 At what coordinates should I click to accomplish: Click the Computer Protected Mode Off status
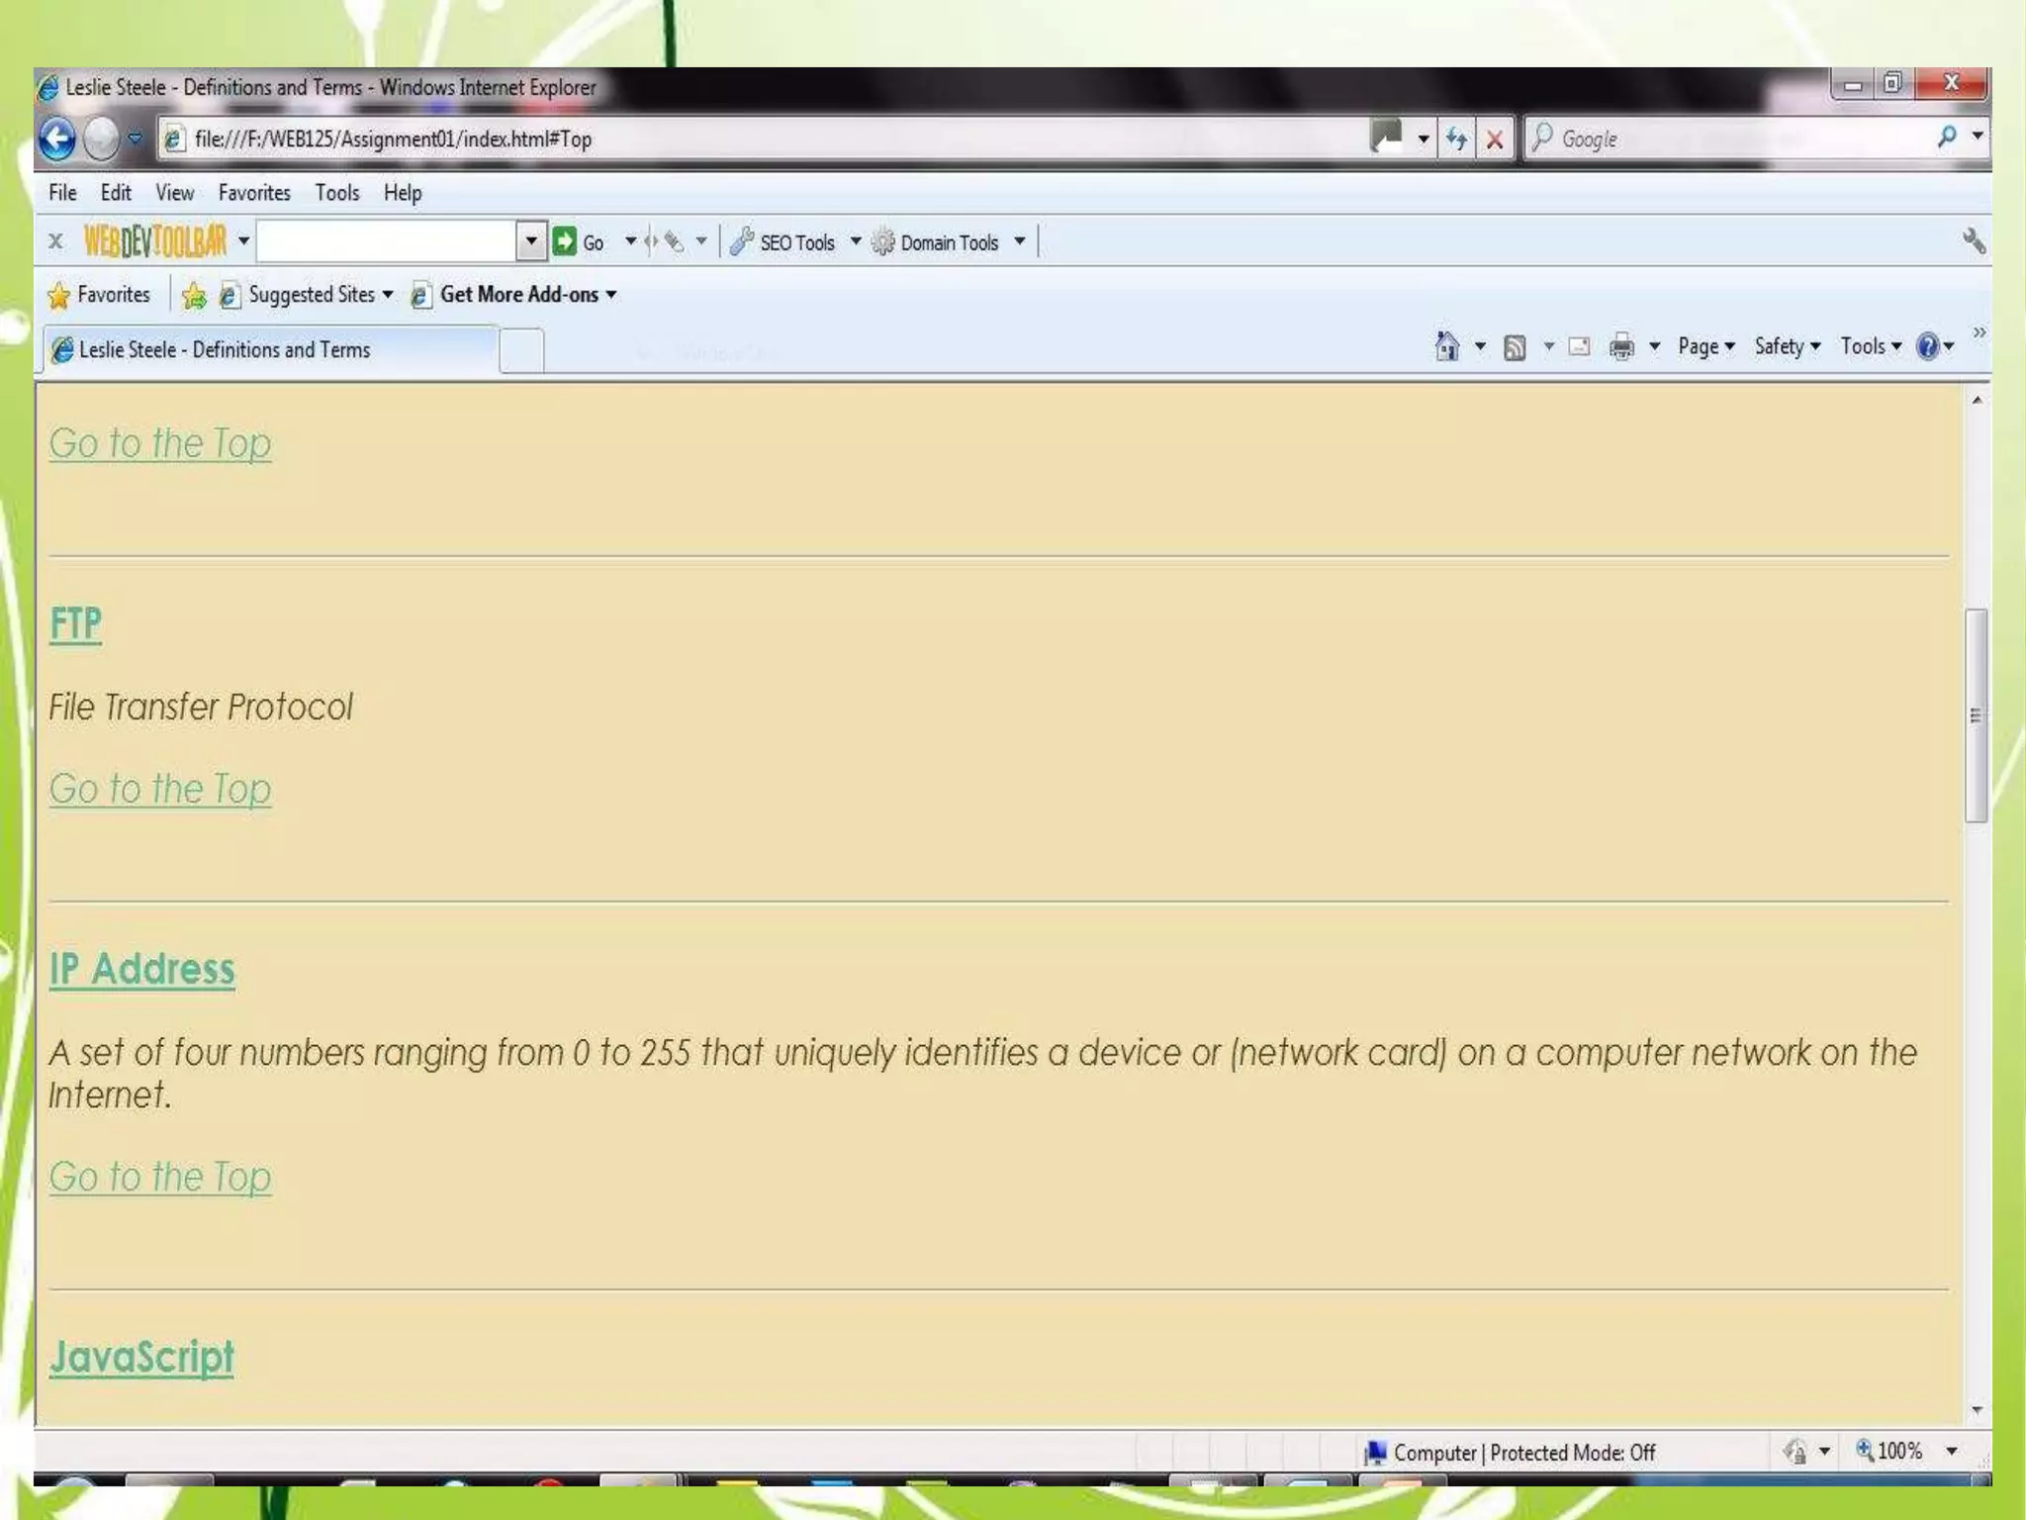1511,1453
